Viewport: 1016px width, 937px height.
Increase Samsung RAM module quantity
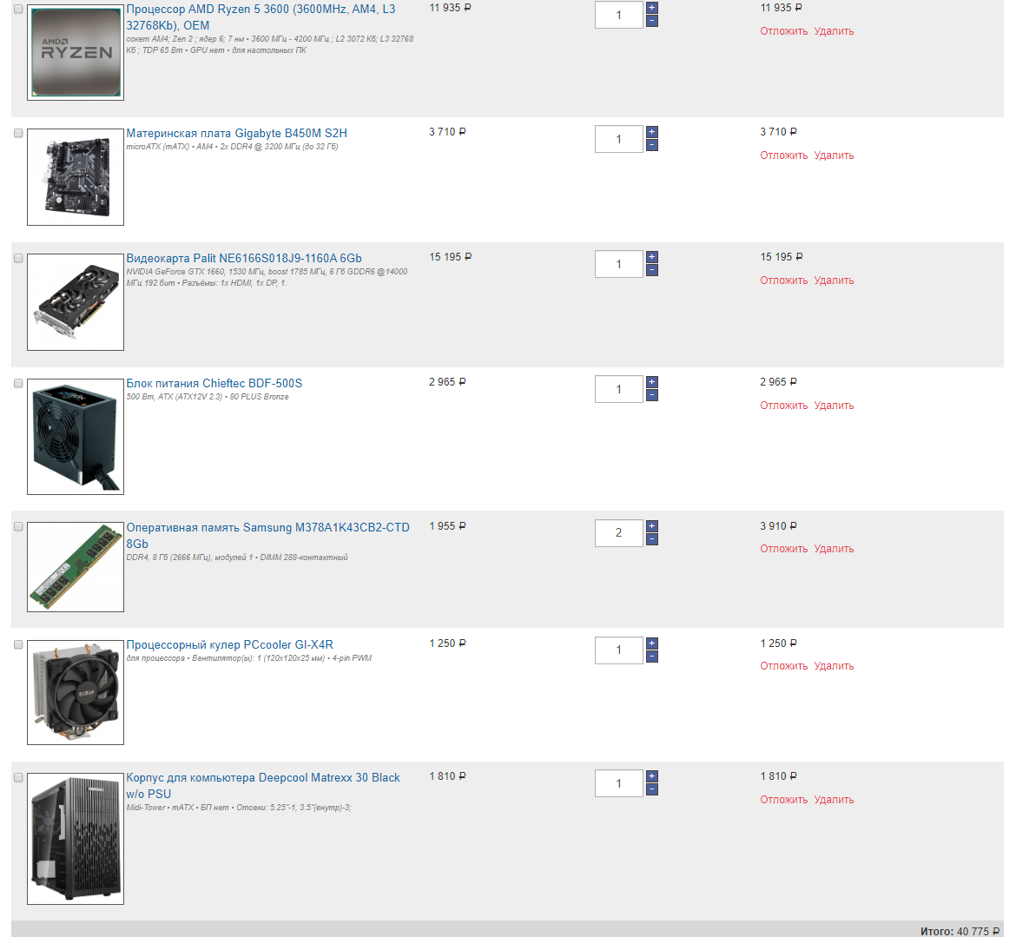[652, 526]
